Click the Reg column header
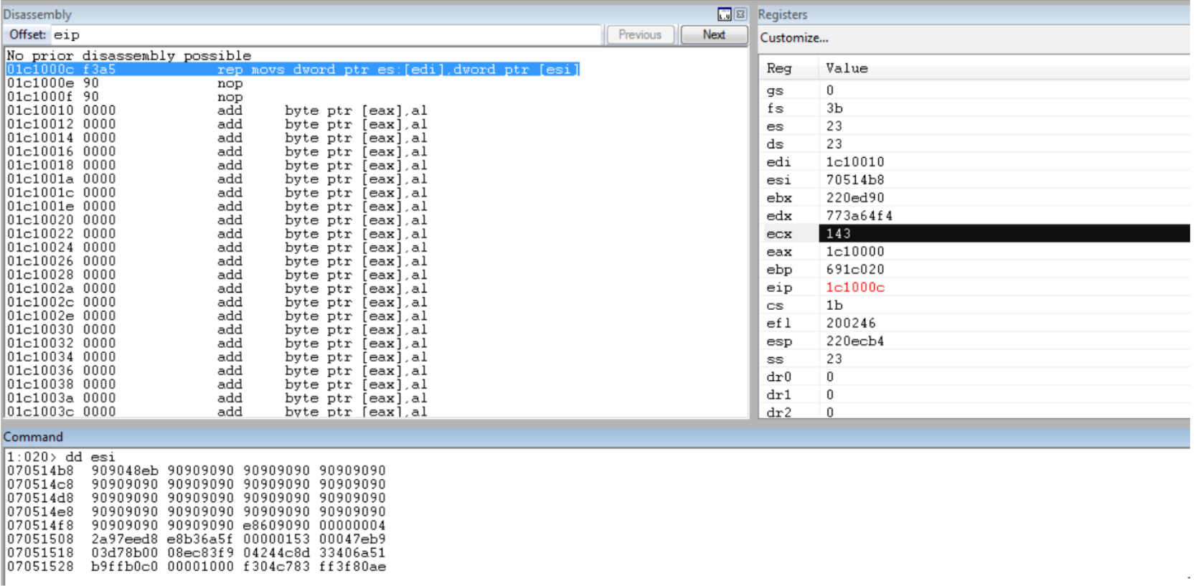Viewport: 1196px width, 586px height. tap(779, 68)
